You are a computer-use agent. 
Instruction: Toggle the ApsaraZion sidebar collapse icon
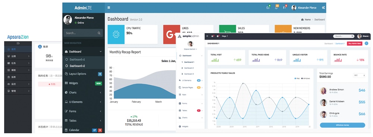click(18, 43)
